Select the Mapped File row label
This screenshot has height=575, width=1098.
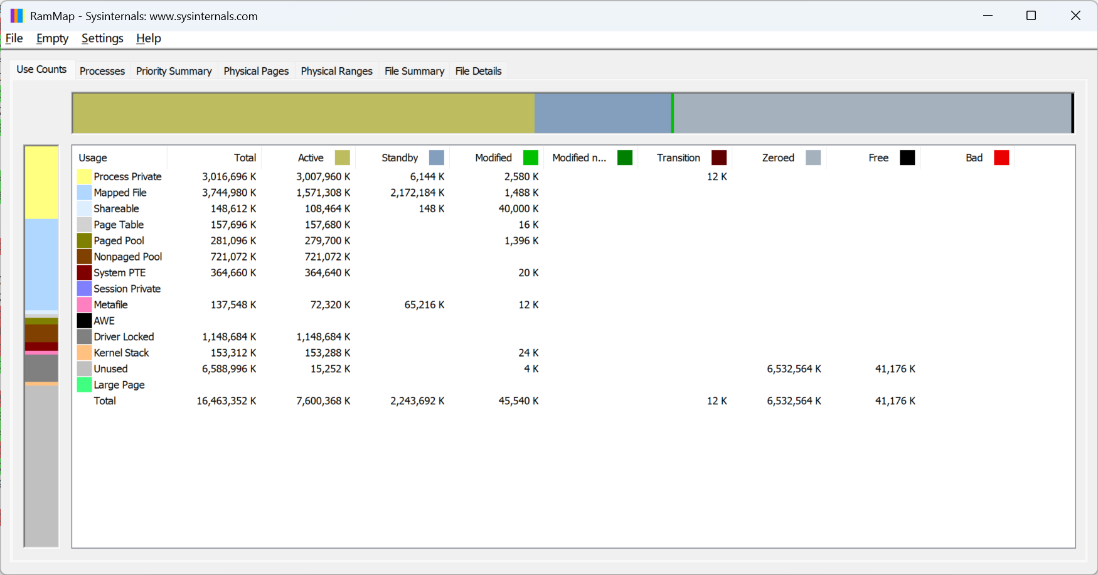pyautogui.click(x=120, y=193)
